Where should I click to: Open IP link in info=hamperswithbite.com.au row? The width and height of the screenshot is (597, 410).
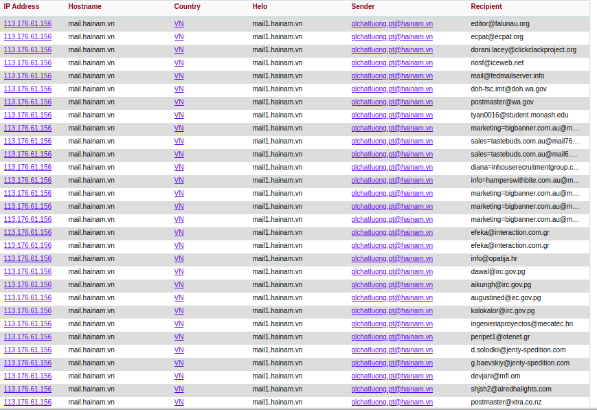coord(27,181)
